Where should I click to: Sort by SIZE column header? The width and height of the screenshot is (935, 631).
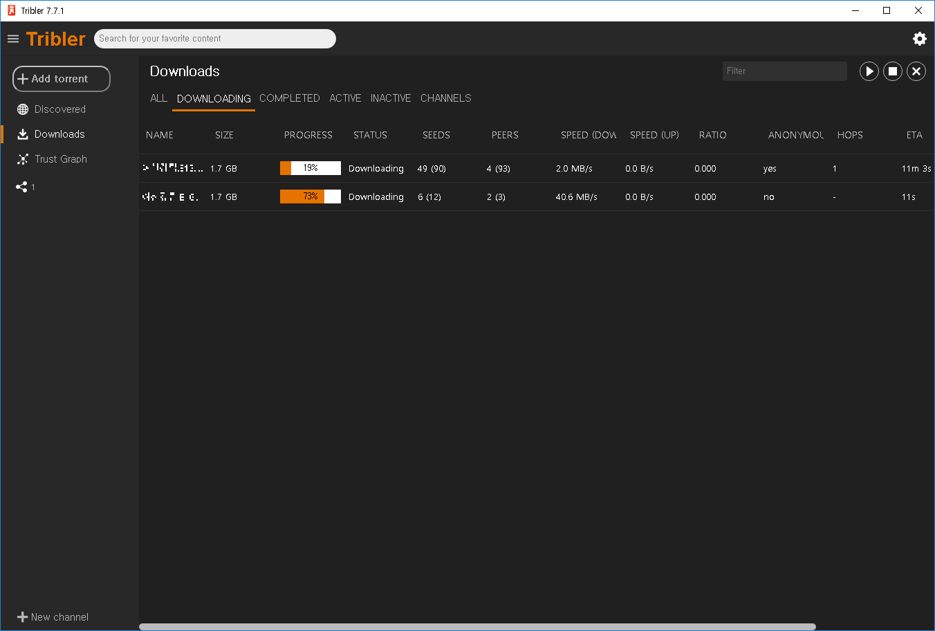224,135
